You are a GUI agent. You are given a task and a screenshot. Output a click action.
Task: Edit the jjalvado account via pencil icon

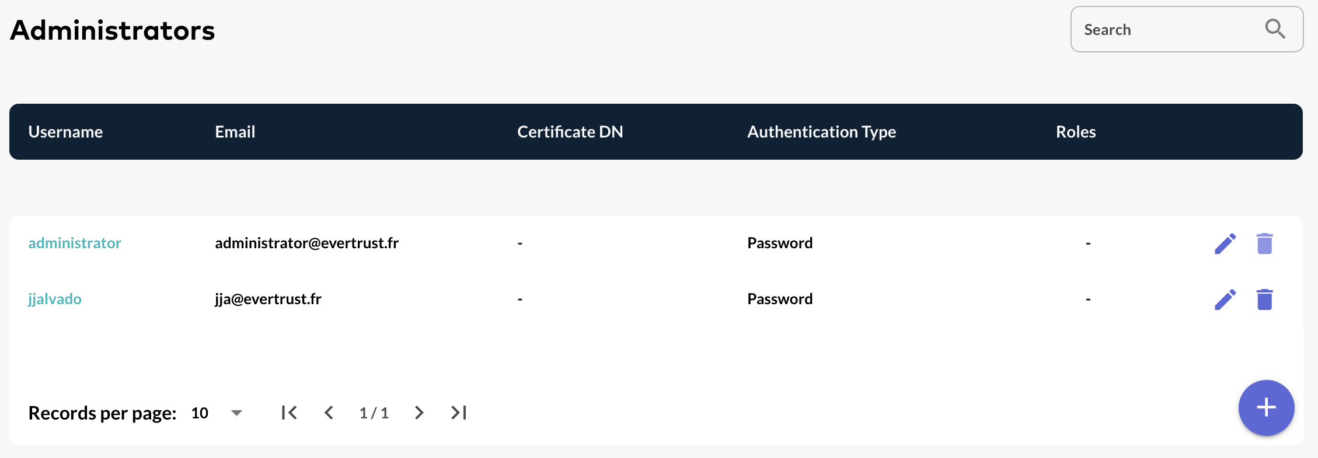1224,299
